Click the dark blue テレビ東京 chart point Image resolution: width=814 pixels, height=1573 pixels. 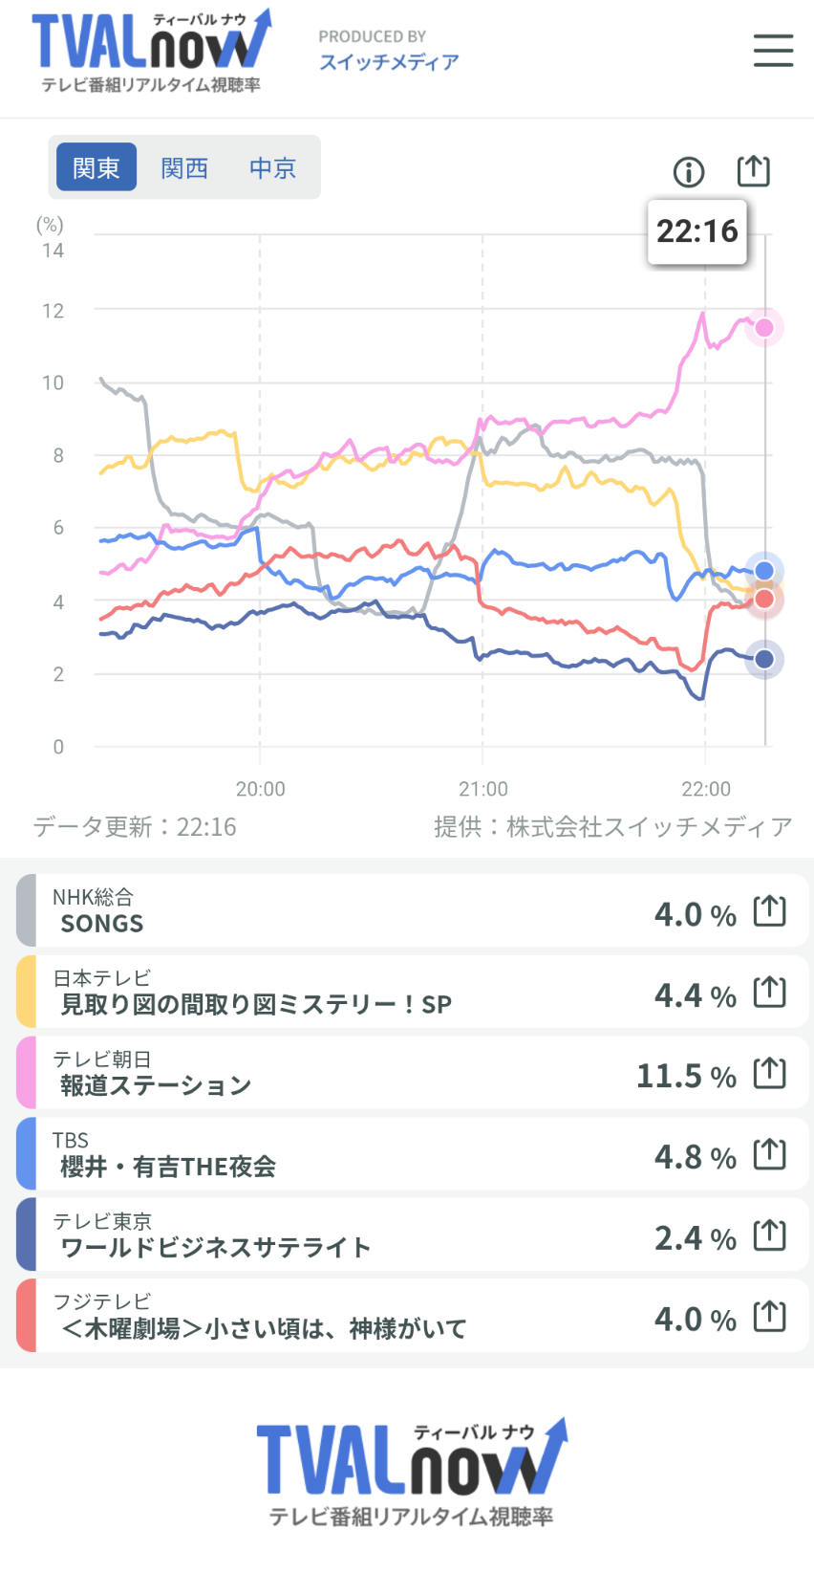[764, 659]
